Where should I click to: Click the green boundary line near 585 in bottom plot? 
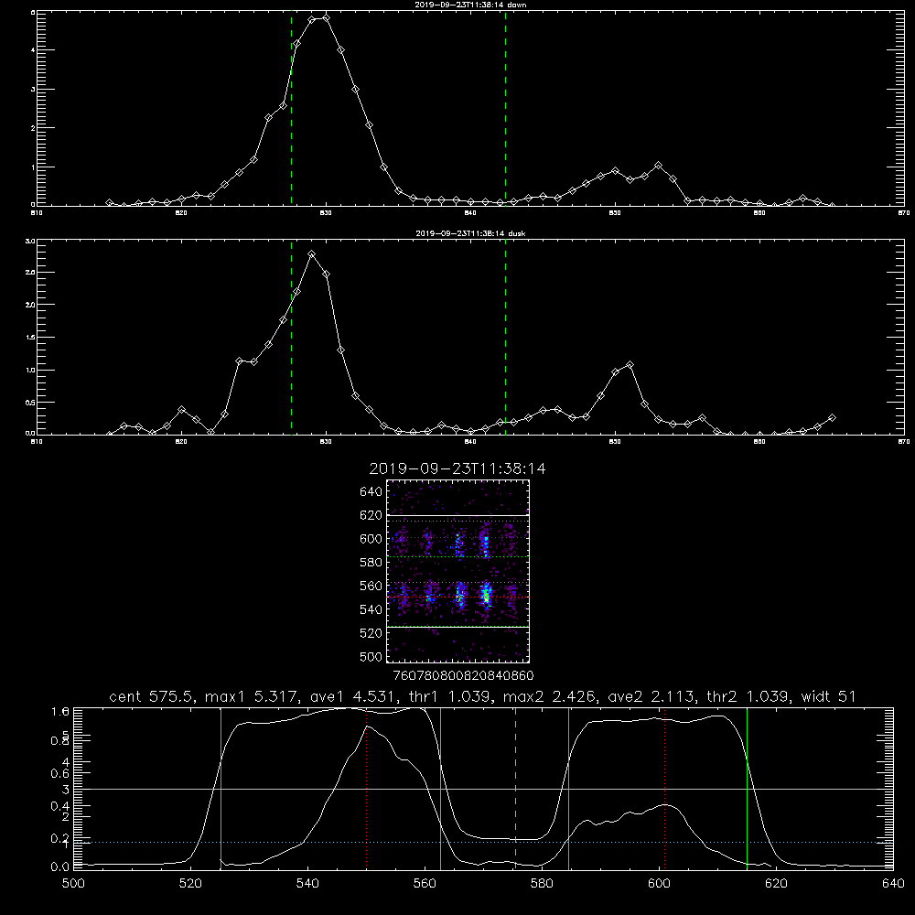click(x=568, y=788)
